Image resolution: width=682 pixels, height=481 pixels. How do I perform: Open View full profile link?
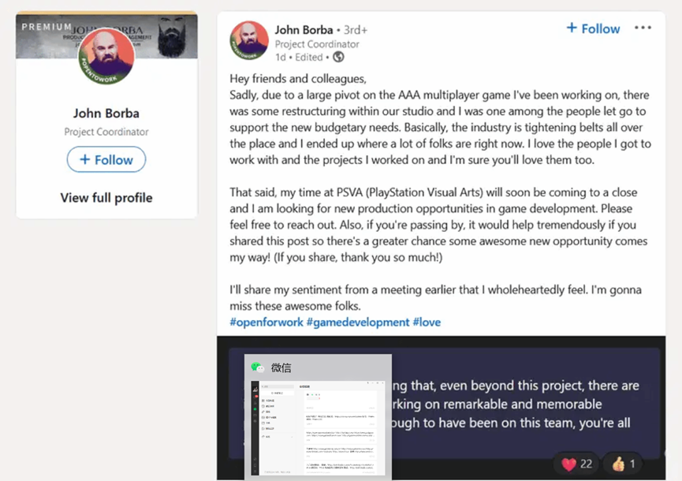click(106, 198)
